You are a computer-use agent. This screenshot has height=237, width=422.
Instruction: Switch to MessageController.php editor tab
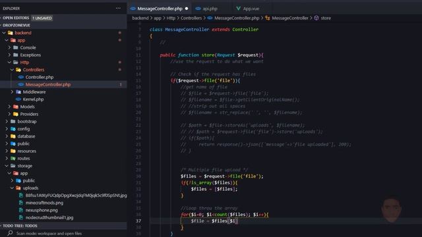point(160,9)
